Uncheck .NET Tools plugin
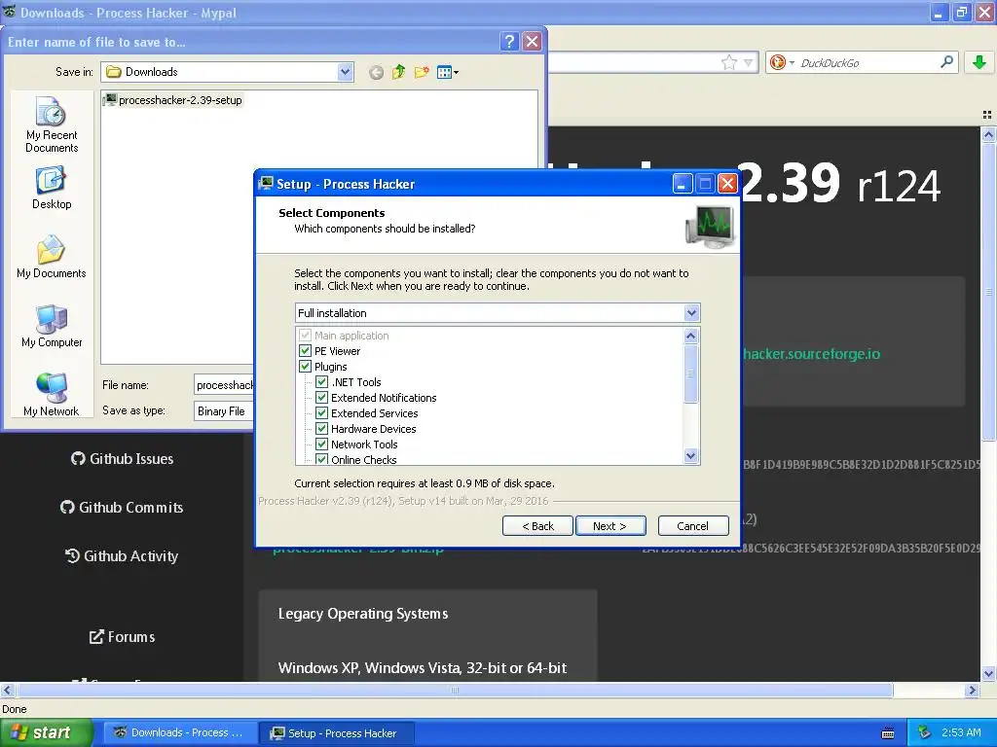 321,382
